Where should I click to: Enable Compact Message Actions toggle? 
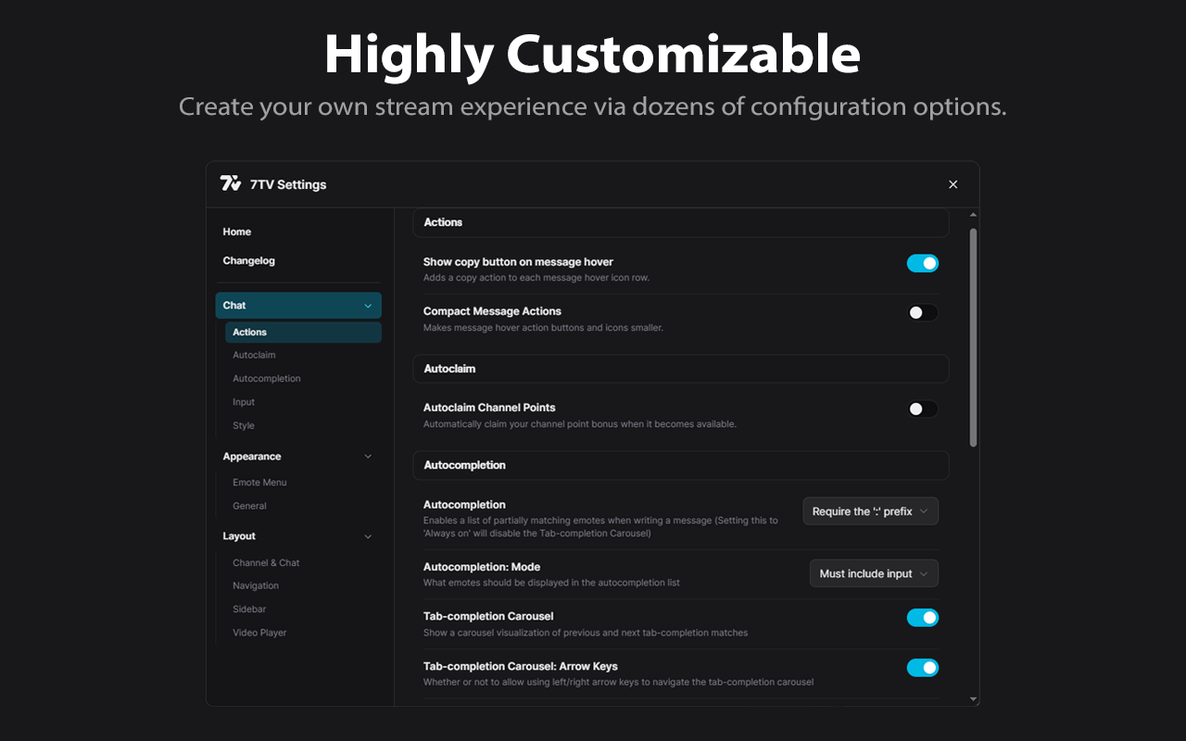tap(922, 313)
